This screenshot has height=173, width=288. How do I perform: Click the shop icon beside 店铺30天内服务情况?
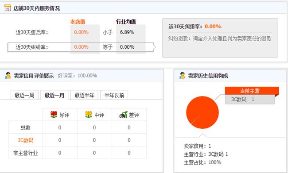(x=8, y=8)
